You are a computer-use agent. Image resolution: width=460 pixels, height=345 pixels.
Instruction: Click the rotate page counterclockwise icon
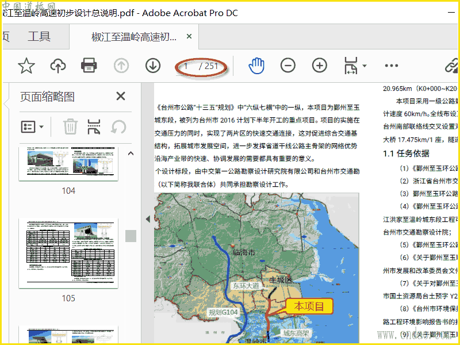point(118,126)
